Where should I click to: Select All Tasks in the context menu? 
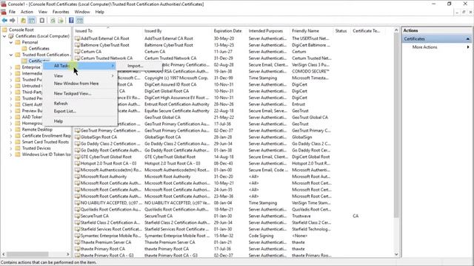80,66
